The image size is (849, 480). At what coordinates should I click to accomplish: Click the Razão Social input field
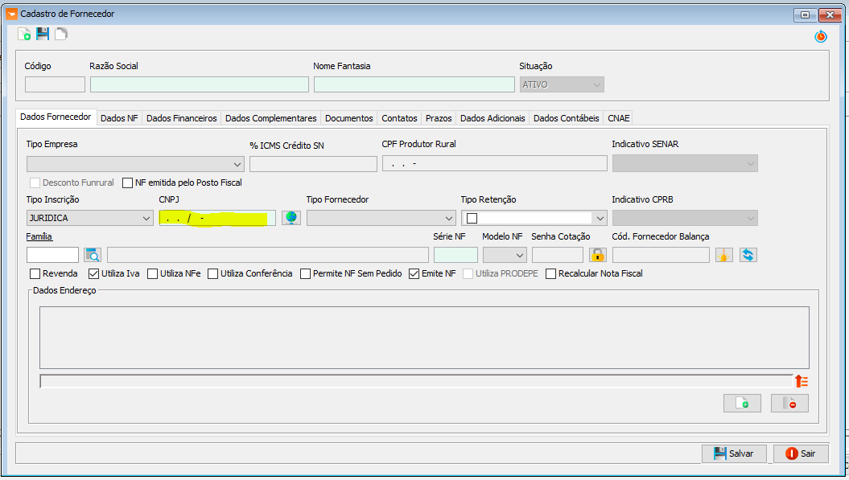pyautogui.click(x=199, y=84)
